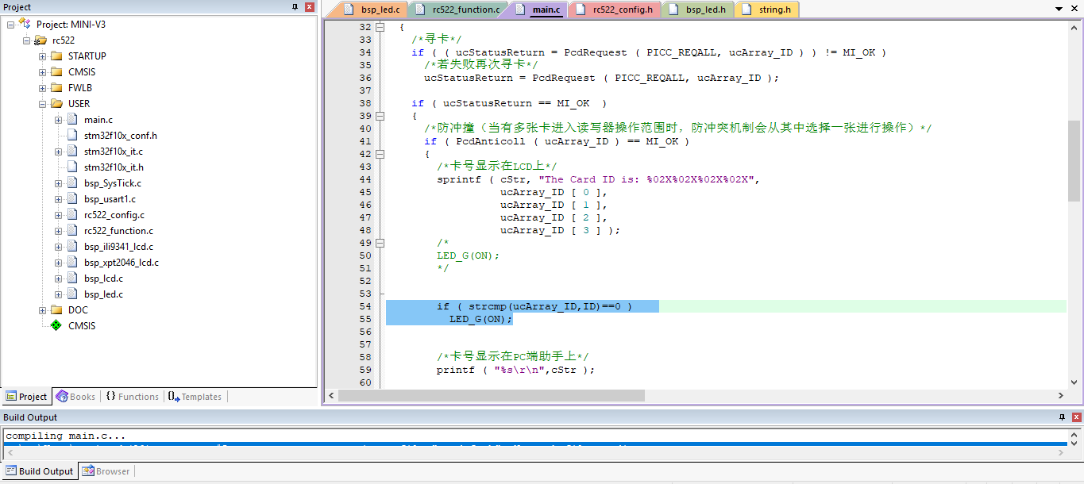Close the active editor tab
The height and width of the screenshot is (484, 1084).
pyautogui.click(x=1073, y=10)
